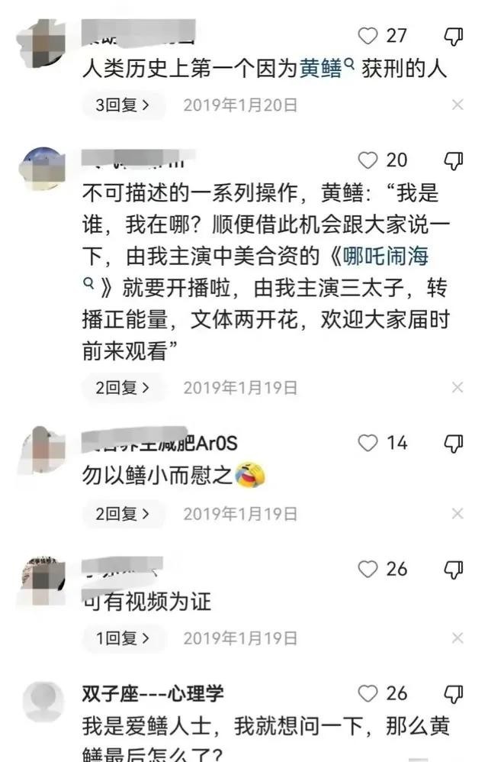Expand 1回复 under 可有视频为证
The width and height of the screenshot is (488, 762).
(x=124, y=638)
